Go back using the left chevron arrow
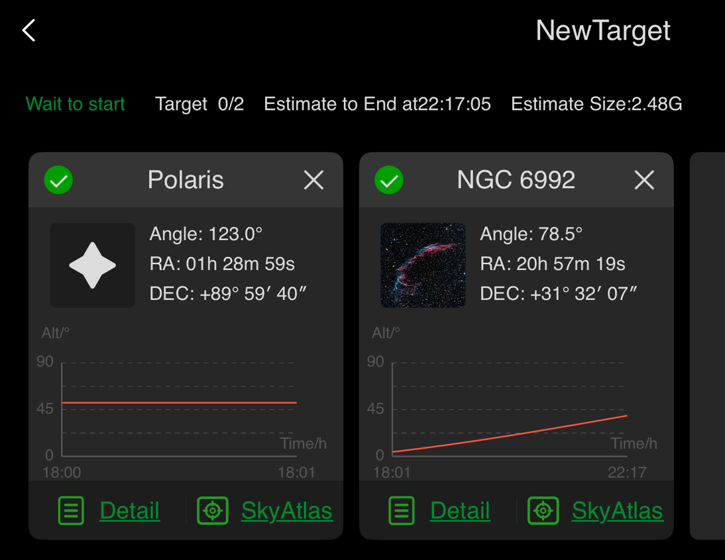The width and height of the screenshot is (725, 560). click(28, 30)
